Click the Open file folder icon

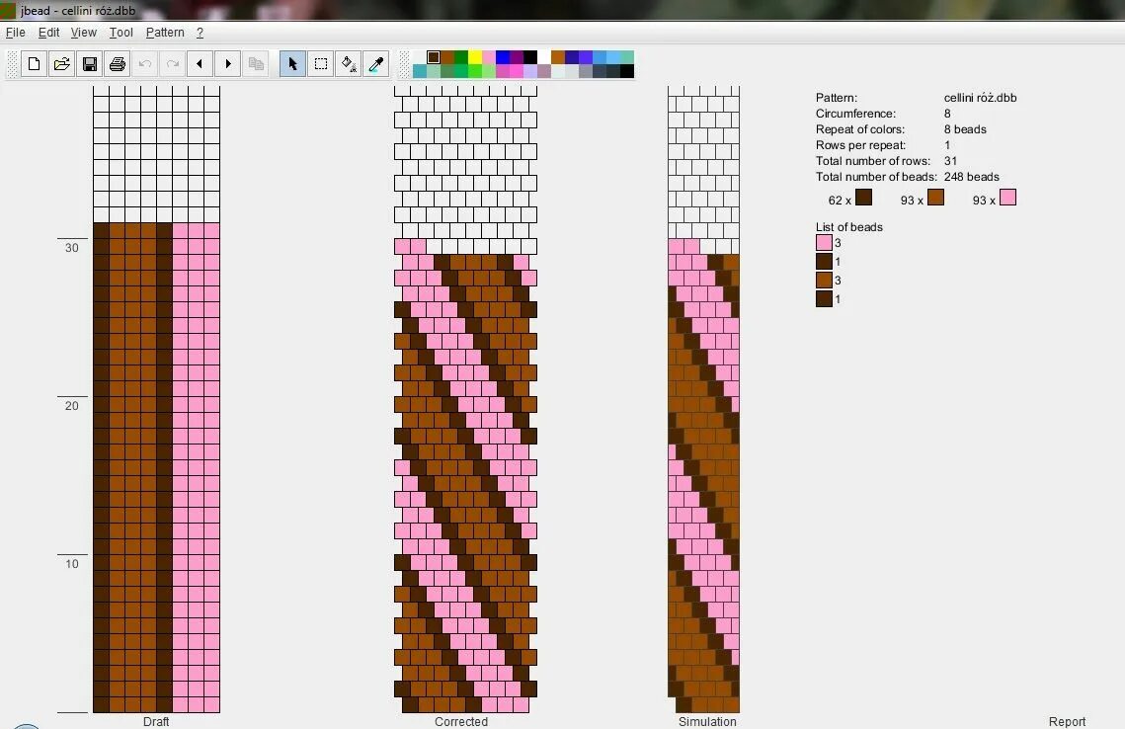(x=61, y=64)
